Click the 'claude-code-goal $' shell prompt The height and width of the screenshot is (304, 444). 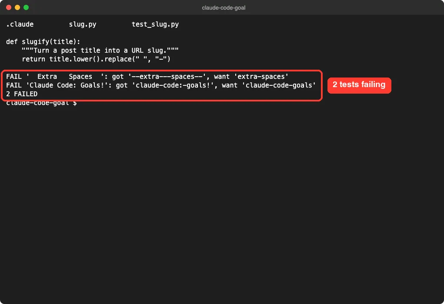click(41, 103)
